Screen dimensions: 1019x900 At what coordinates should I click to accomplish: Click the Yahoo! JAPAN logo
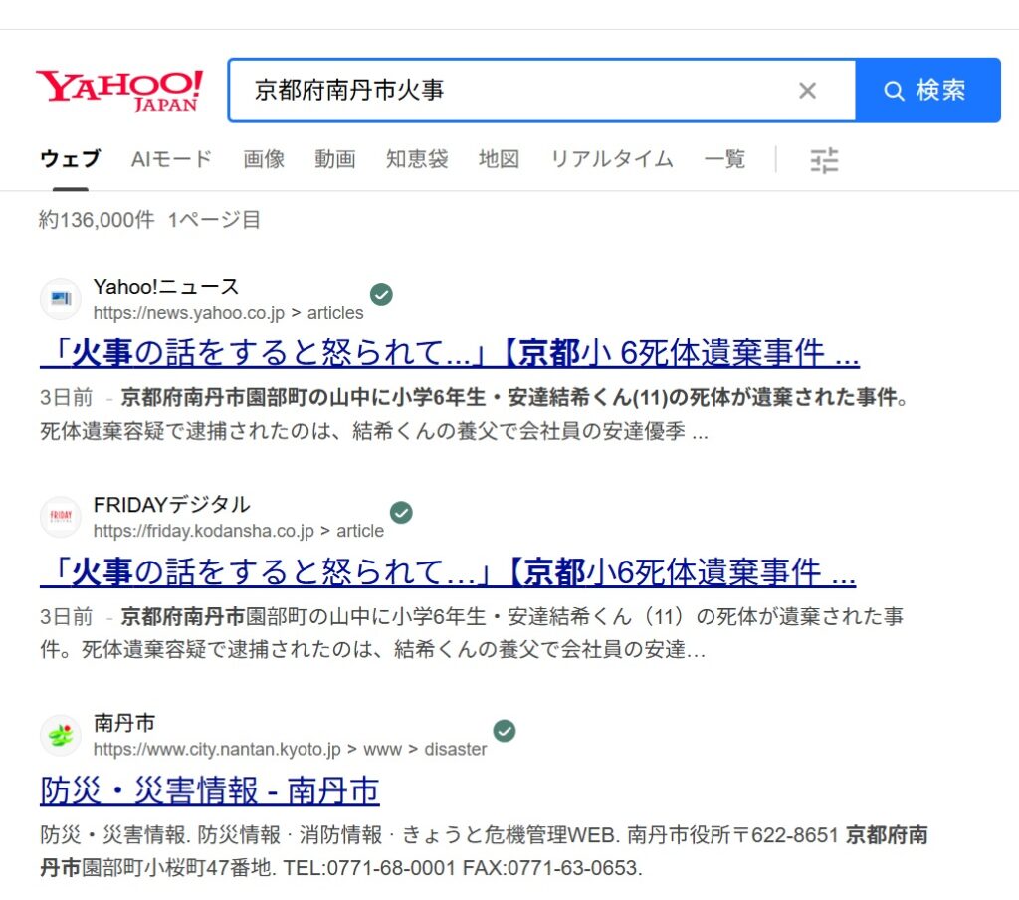(118, 90)
